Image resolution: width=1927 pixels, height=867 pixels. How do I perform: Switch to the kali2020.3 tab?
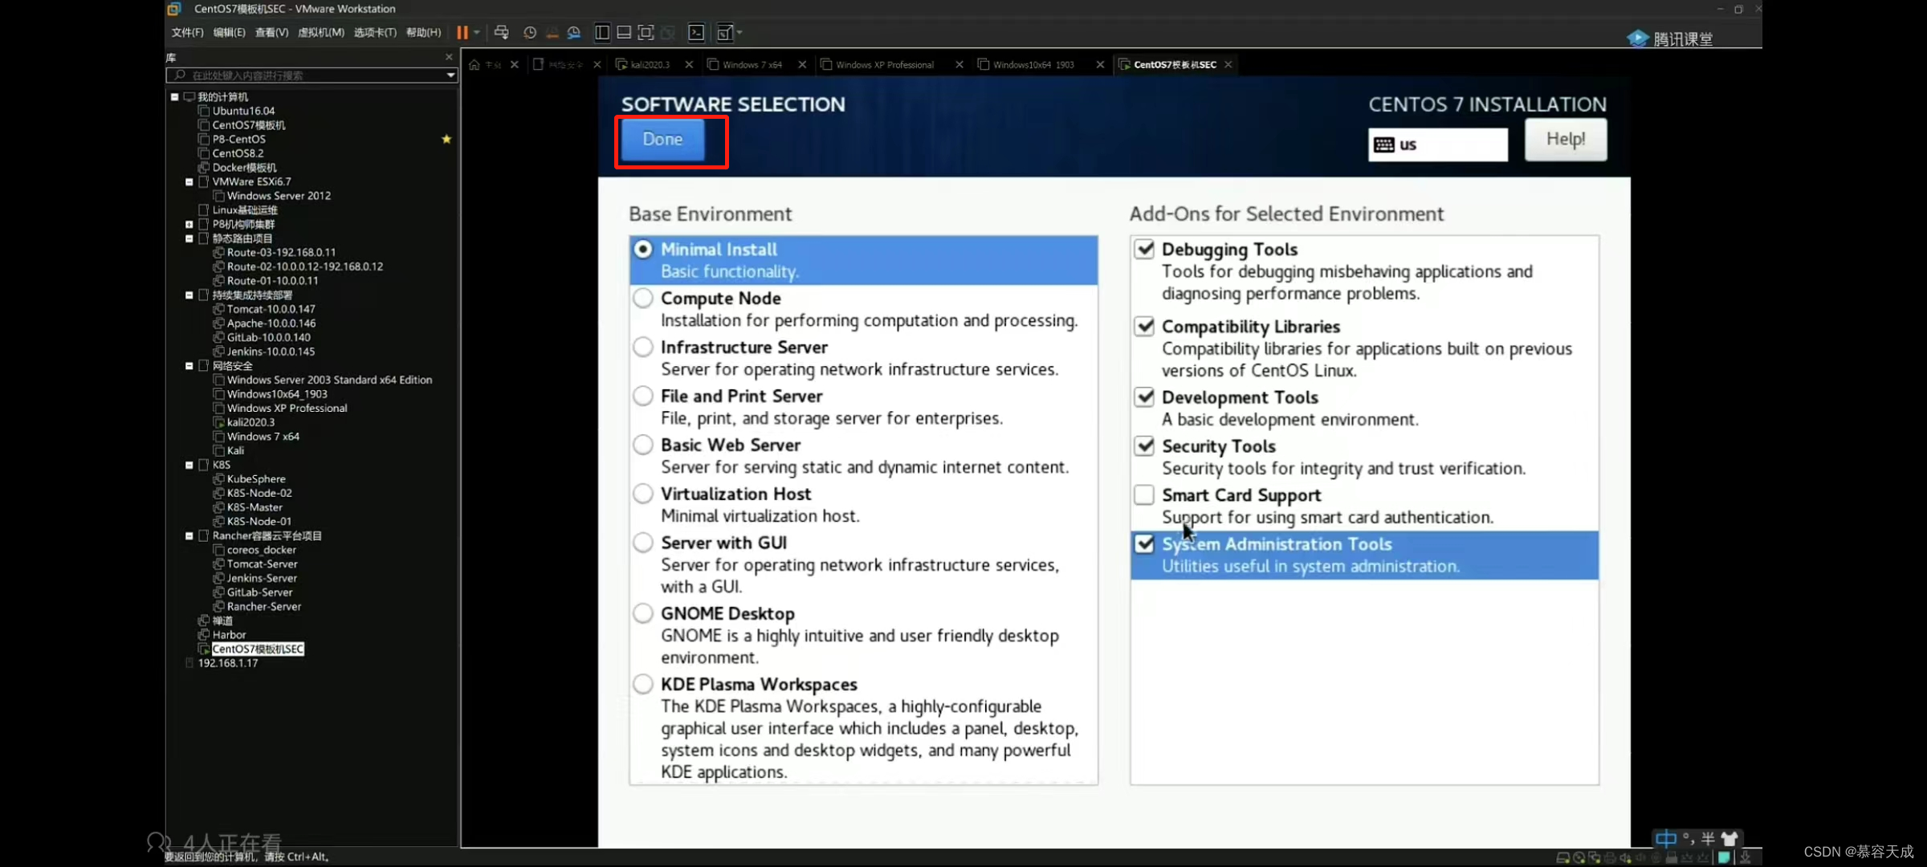point(649,65)
